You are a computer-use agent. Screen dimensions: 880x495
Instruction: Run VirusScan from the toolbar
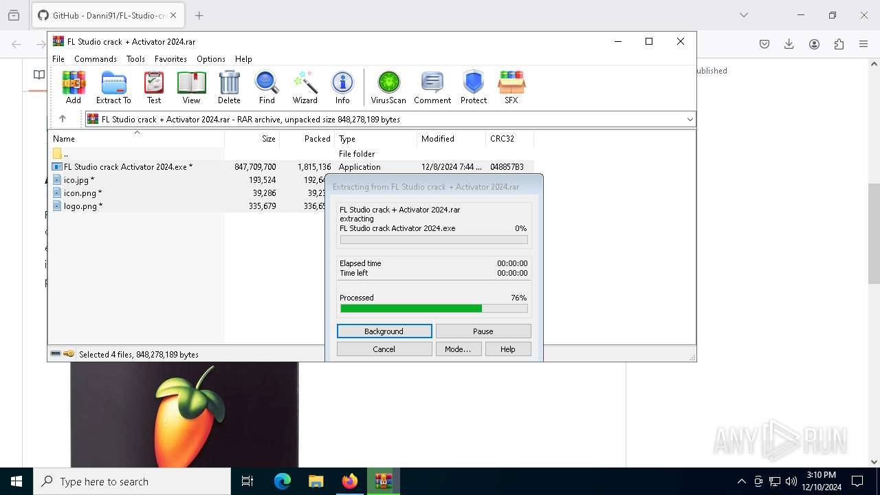coord(388,87)
